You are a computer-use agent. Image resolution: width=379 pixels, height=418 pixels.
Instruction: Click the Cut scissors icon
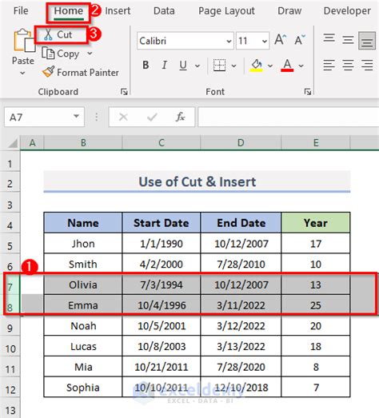pyautogui.click(x=48, y=34)
